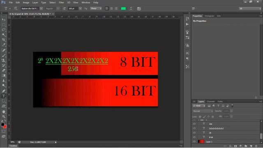Open 3D workspace dropdown
Screen dimensions: 263x148
250,9
